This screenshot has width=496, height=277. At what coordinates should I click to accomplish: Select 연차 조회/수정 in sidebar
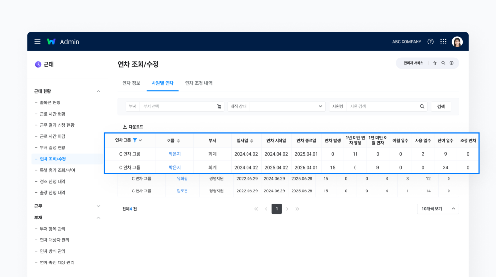click(x=53, y=159)
